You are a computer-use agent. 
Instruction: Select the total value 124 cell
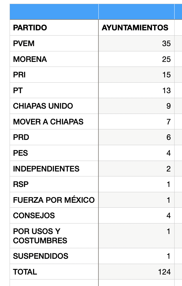(x=136, y=271)
